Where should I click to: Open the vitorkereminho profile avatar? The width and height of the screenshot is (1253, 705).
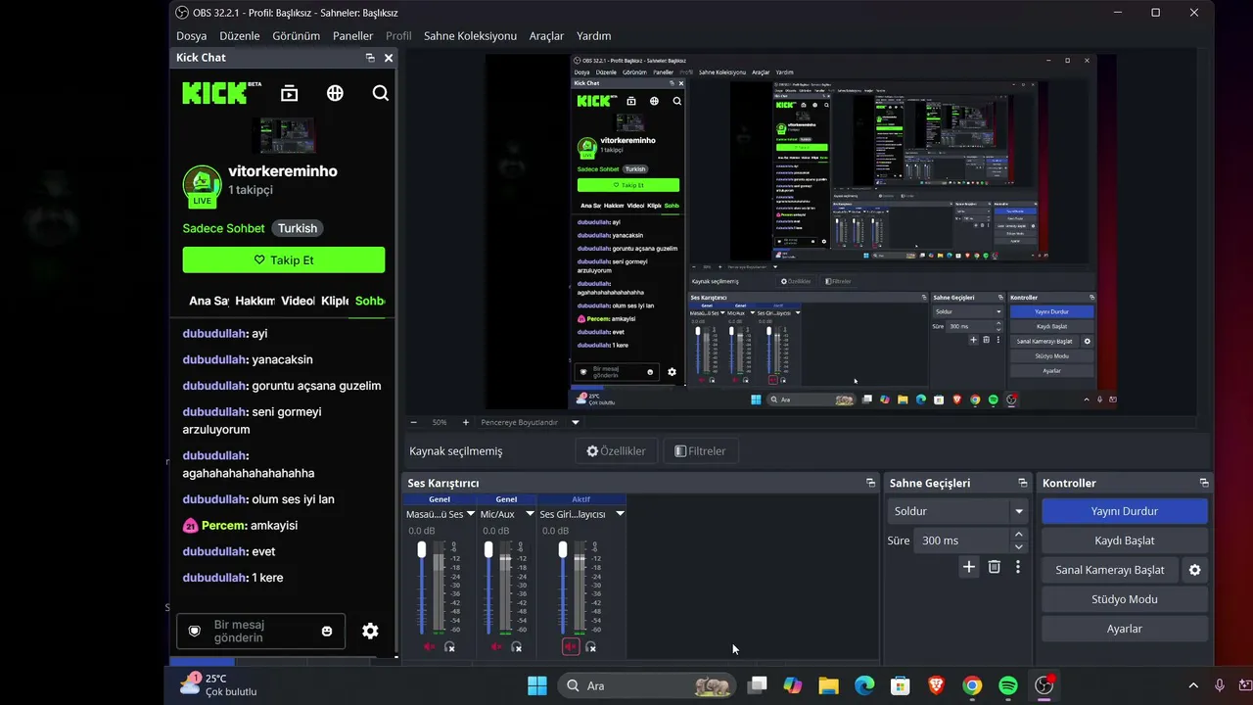tap(202, 186)
